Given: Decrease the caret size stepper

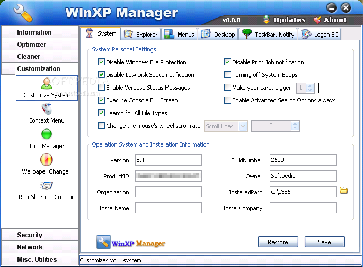Looking at the screenshot, I should (x=310, y=90).
